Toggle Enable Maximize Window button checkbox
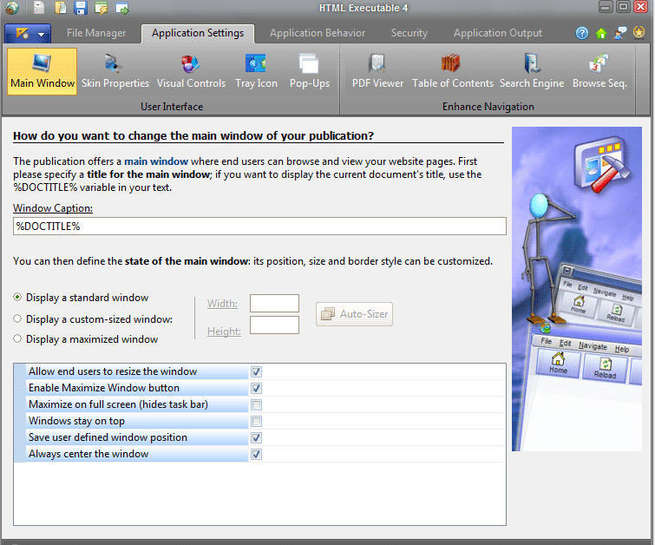Screen dimensions: 655x545 257,388
